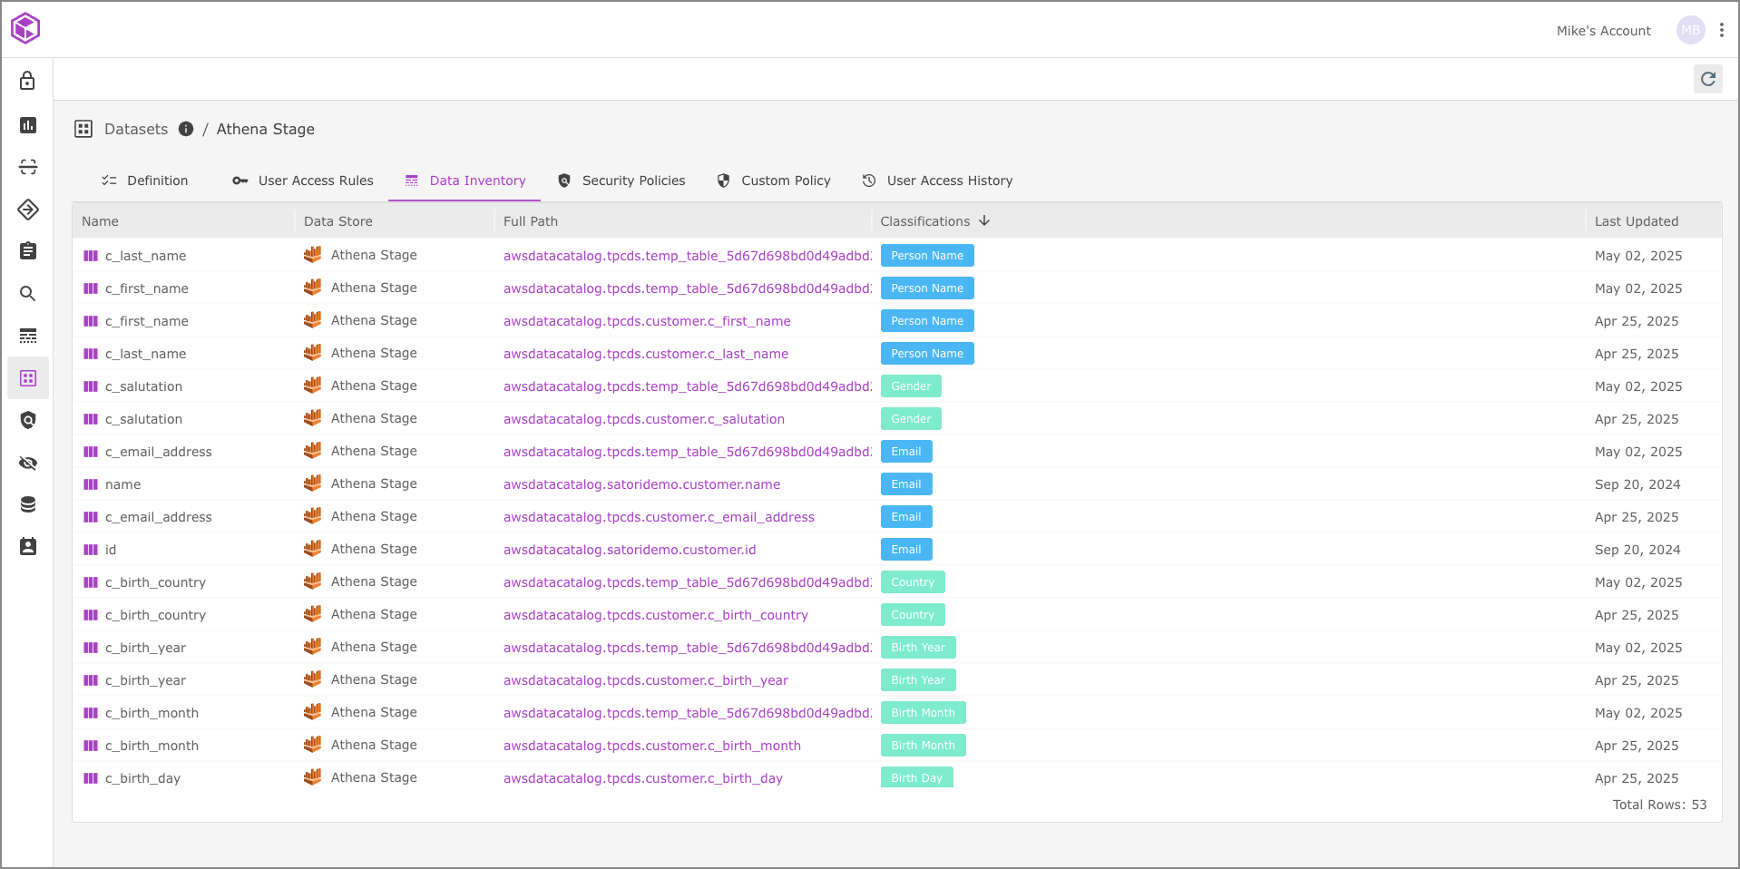Screen dimensions: 1740x869
Task: Switch to the User Access Rules tab
Action: pos(303,181)
